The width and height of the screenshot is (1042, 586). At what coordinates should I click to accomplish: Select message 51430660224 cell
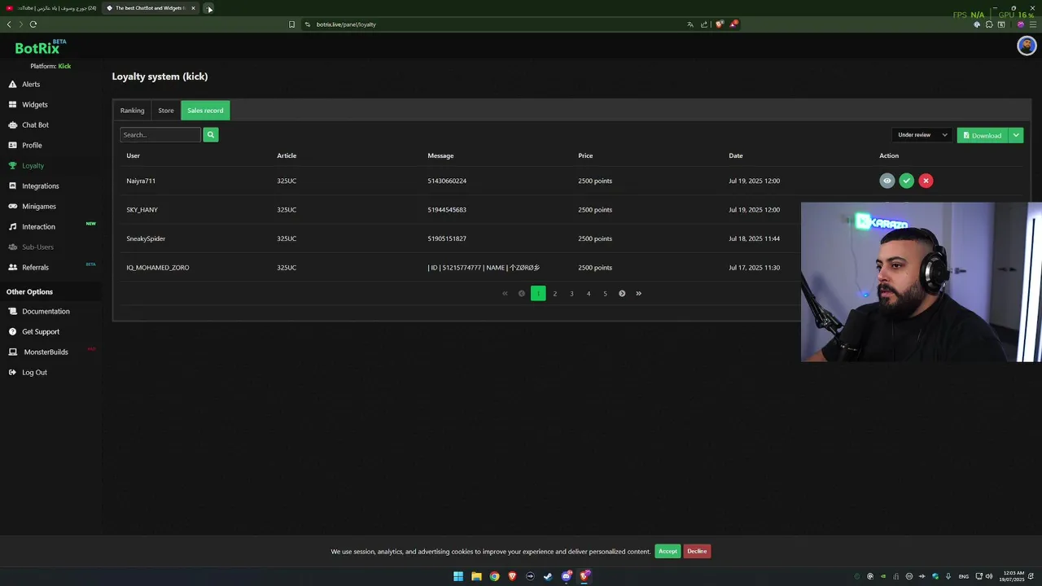(x=447, y=181)
